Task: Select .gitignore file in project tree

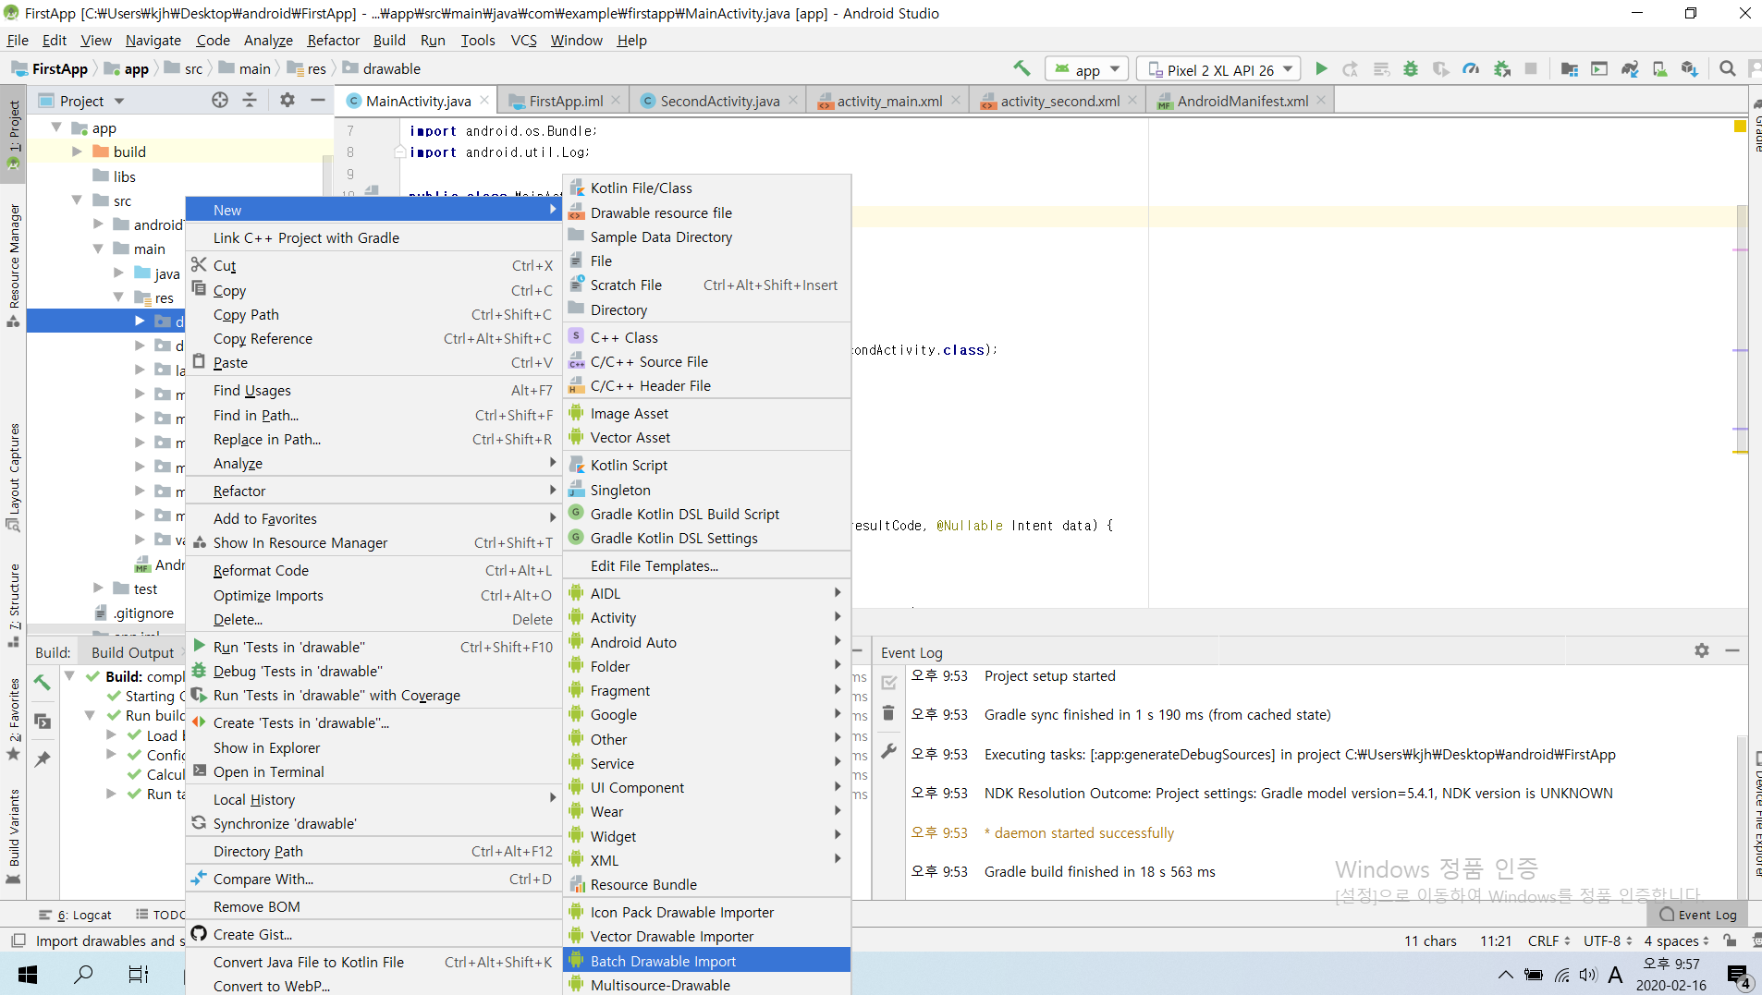Action: [x=143, y=613]
